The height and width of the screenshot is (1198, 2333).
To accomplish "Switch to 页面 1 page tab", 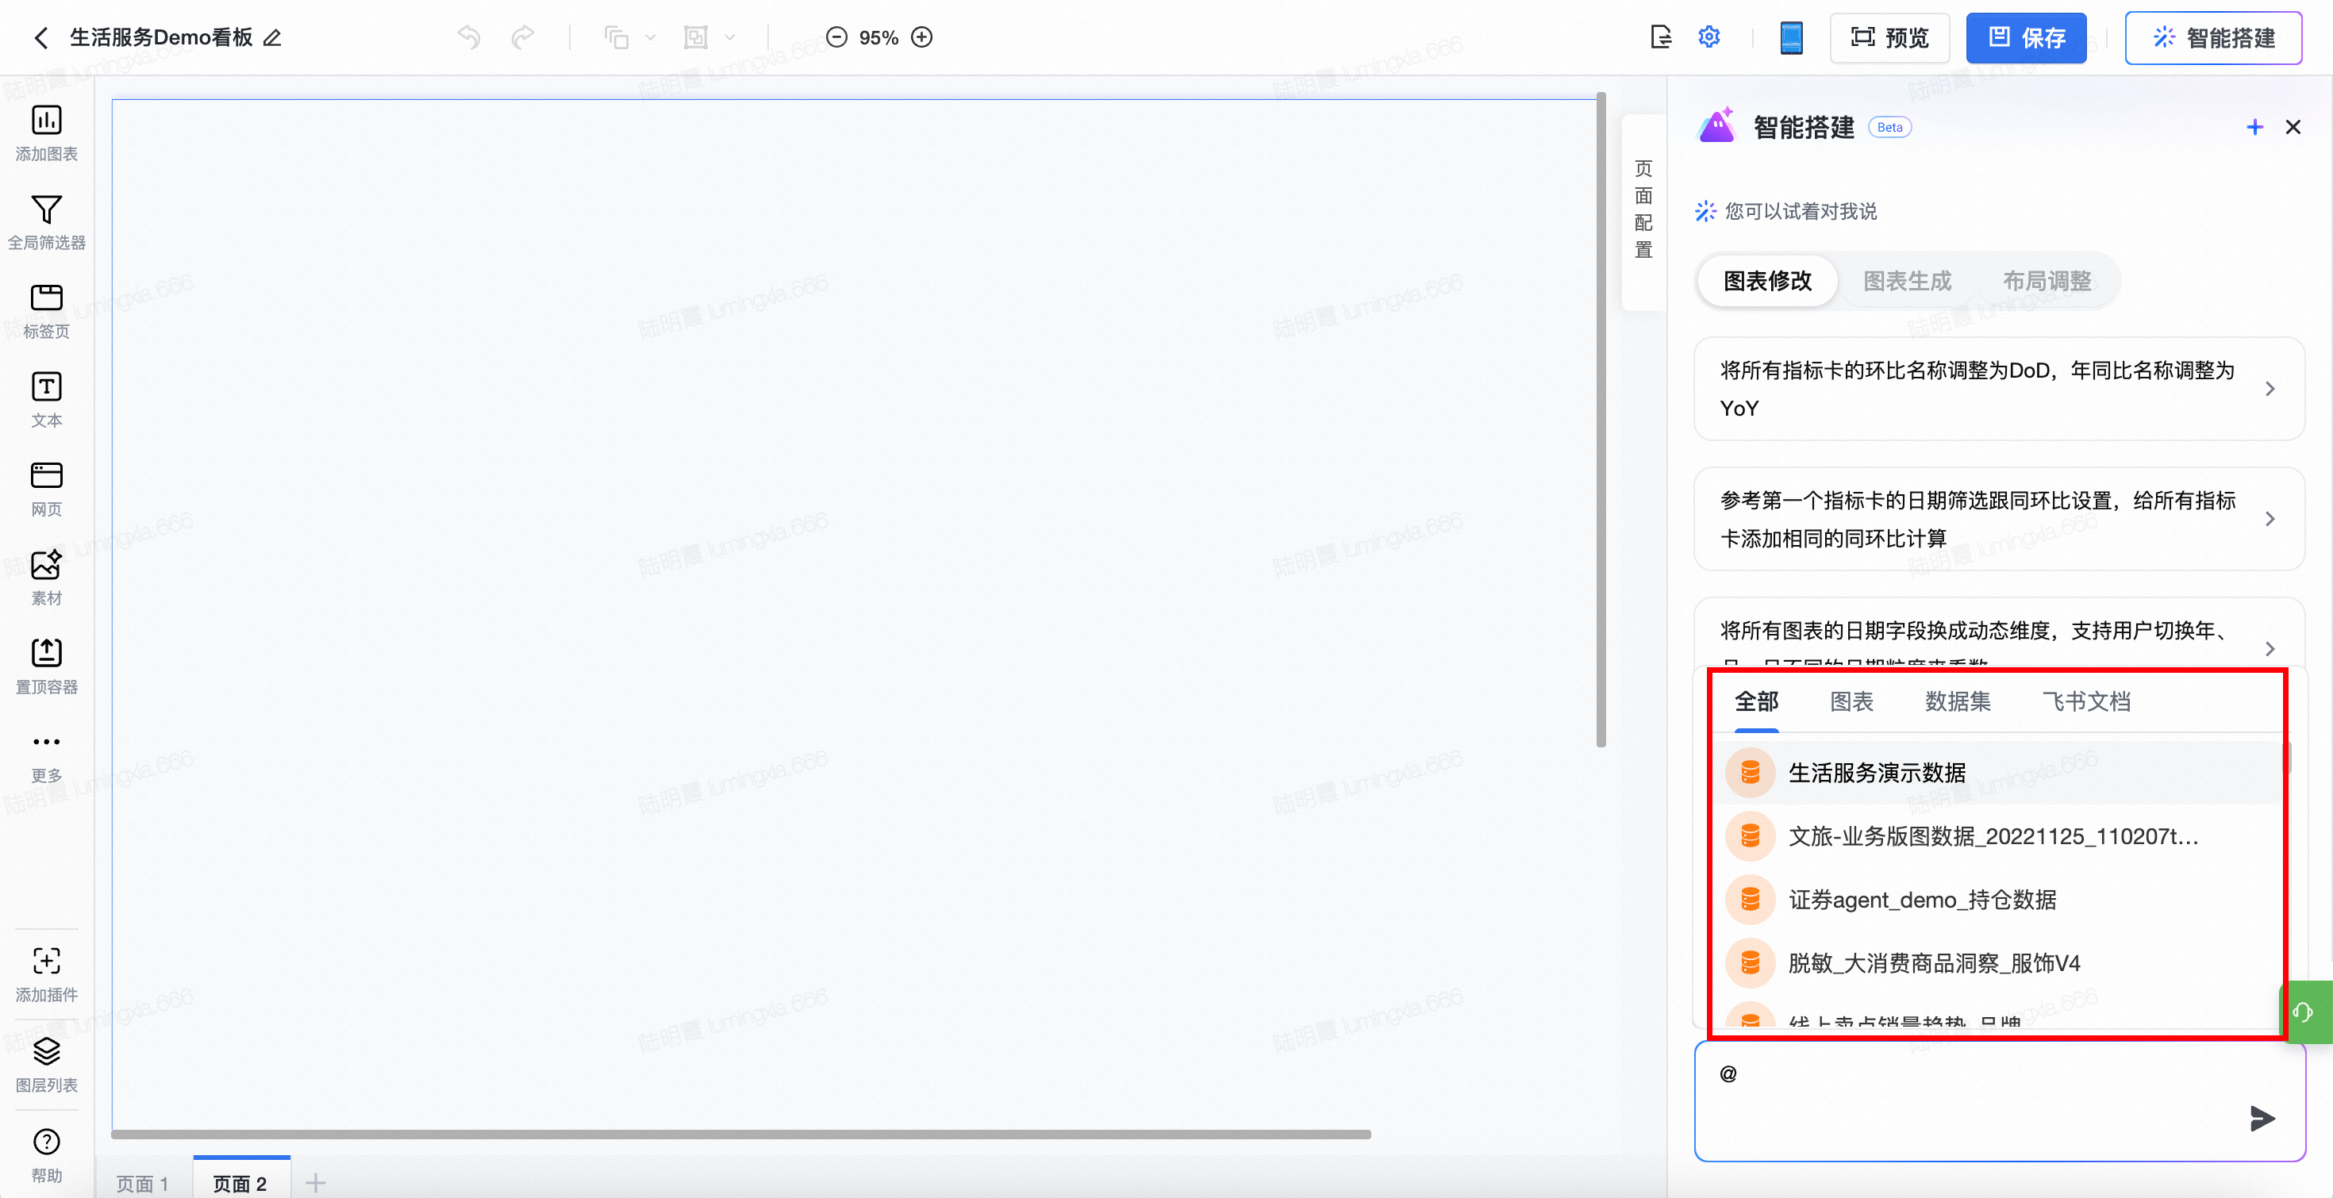I will [142, 1183].
